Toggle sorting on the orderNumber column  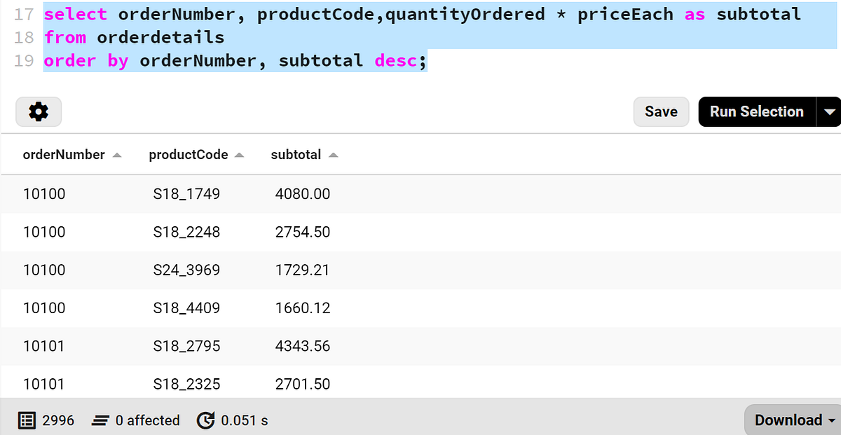tap(63, 154)
